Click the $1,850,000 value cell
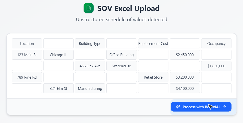This screenshot has width=243, height=123. click(216, 66)
